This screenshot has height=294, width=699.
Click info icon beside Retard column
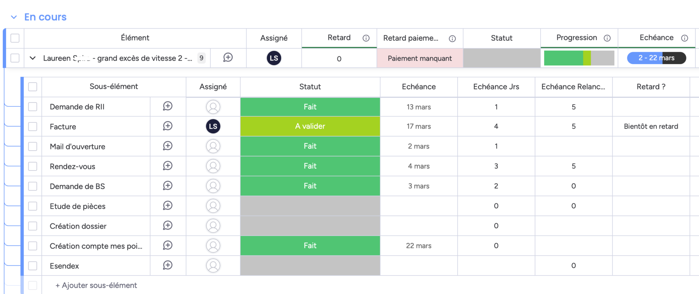coord(366,38)
